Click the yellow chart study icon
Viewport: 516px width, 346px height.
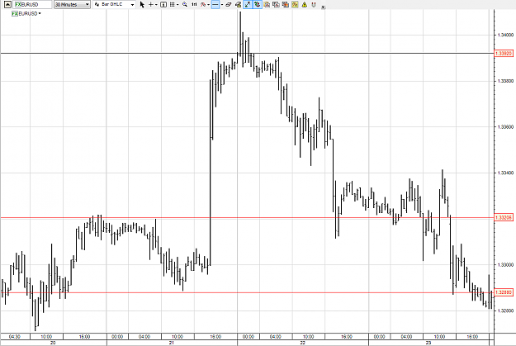point(295,5)
